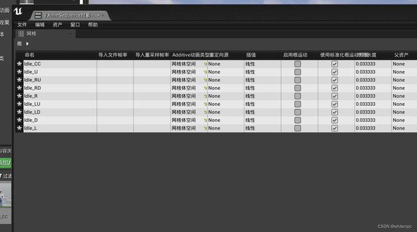Reset Additive type with yellow arrow for Idle_RU
Screen dimensions: 417x232
[x=205, y=79]
